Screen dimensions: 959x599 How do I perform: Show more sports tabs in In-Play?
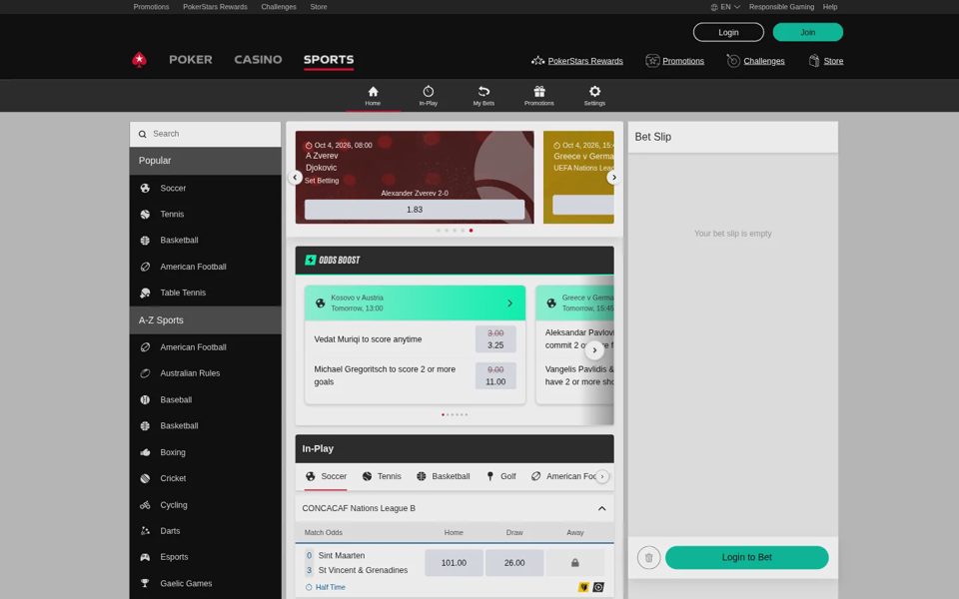point(602,477)
